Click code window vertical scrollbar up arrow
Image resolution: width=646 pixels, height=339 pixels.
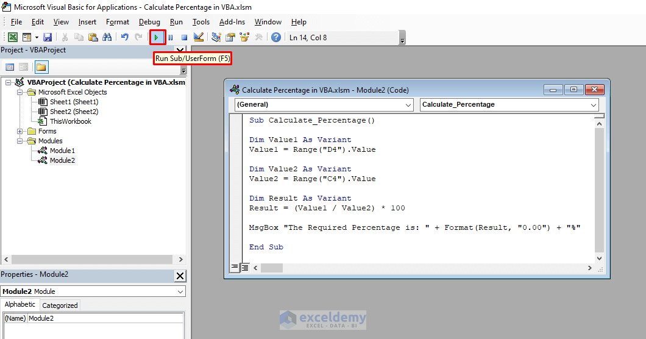click(x=600, y=124)
